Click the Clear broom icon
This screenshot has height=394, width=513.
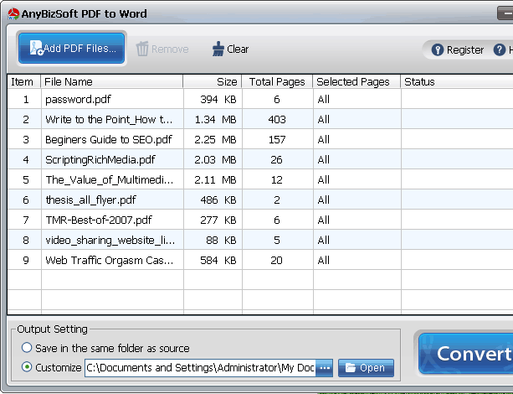tap(218, 49)
